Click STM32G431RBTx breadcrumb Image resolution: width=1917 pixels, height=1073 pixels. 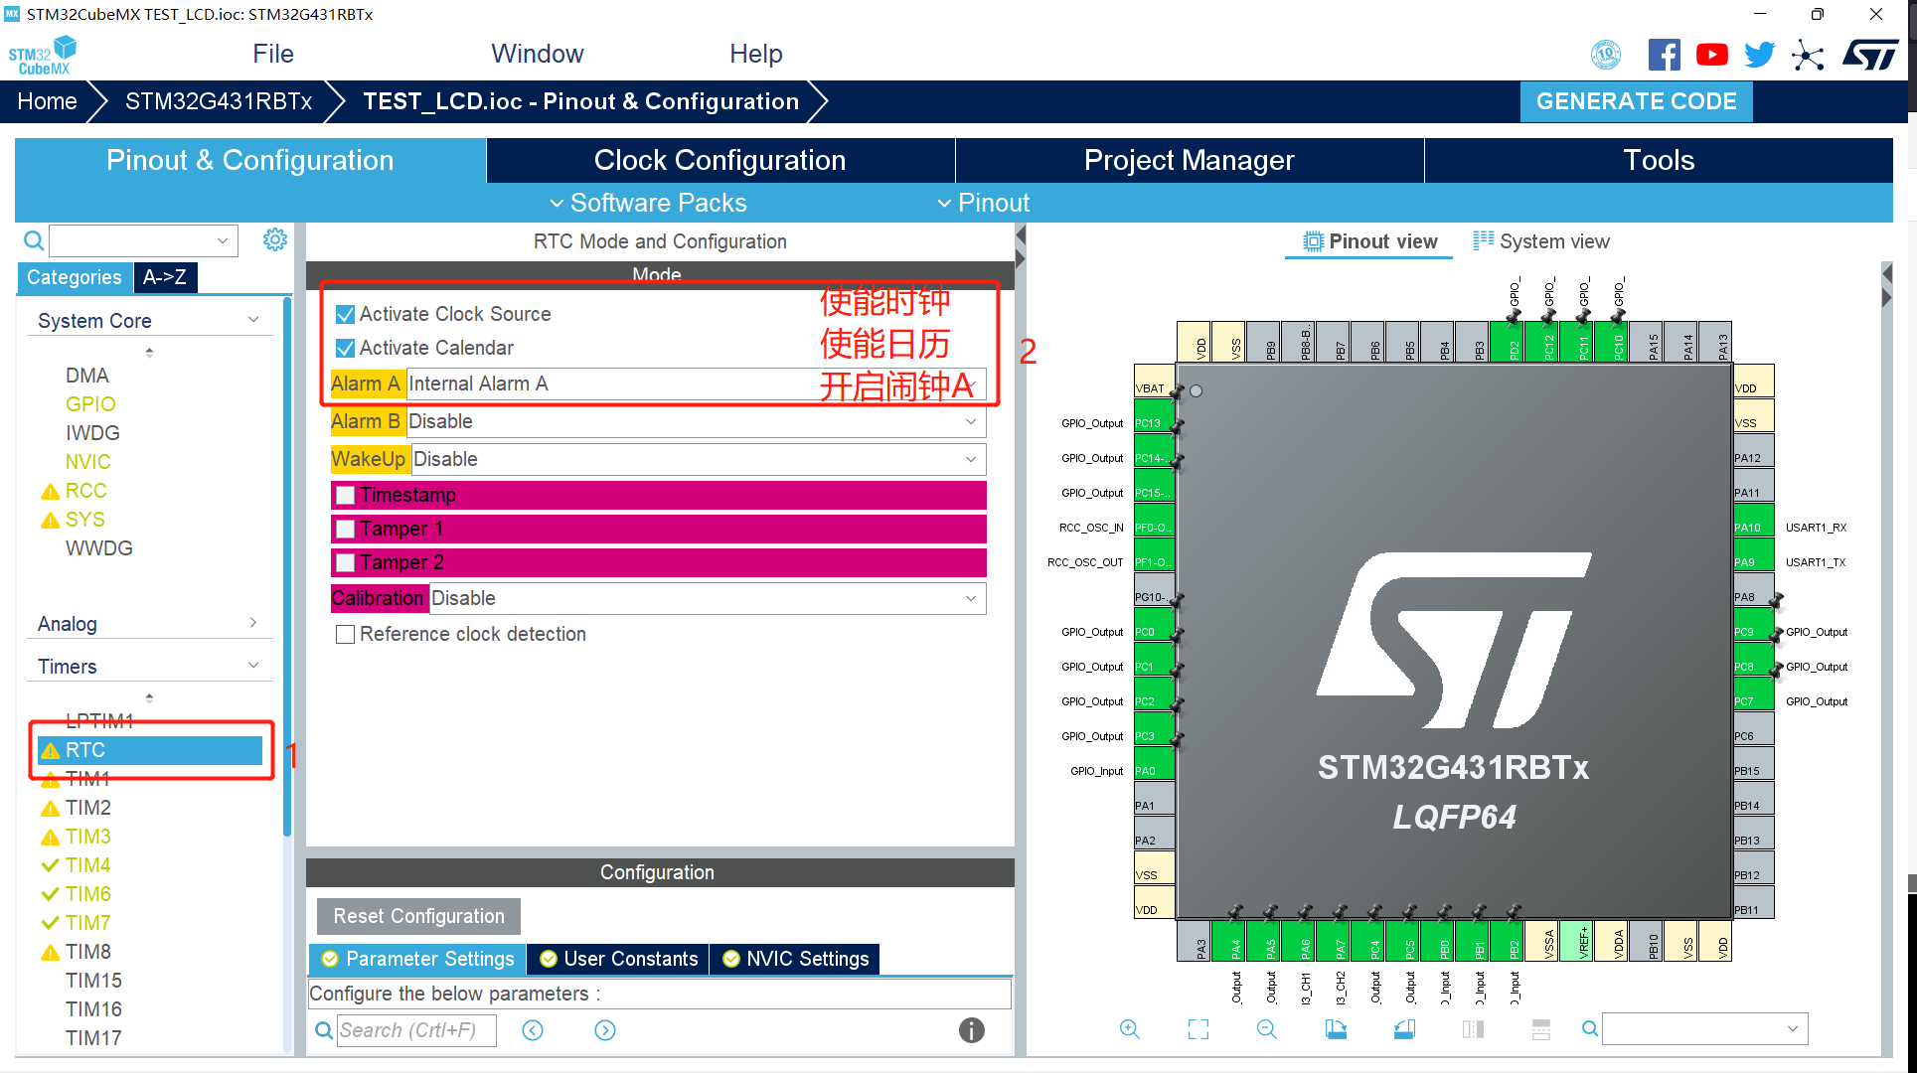pyautogui.click(x=219, y=101)
